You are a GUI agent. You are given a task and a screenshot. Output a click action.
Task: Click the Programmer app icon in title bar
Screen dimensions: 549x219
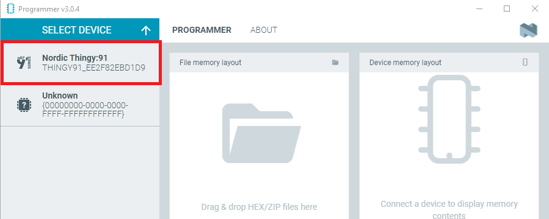pos(10,9)
